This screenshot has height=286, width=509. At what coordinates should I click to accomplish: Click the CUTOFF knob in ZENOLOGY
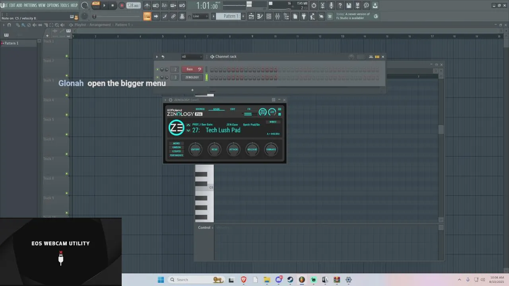click(x=195, y=149)
